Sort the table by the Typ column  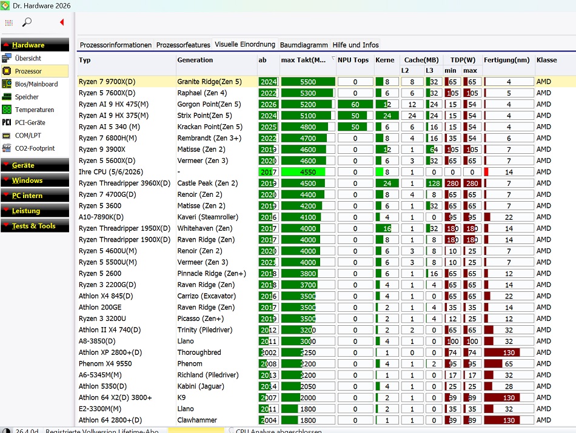point(126,60)
